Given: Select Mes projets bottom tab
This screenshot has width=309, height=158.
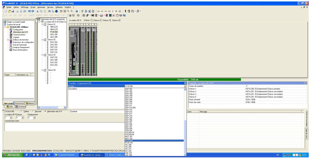Looking at the screenshot, I should [x=8, y=104].
